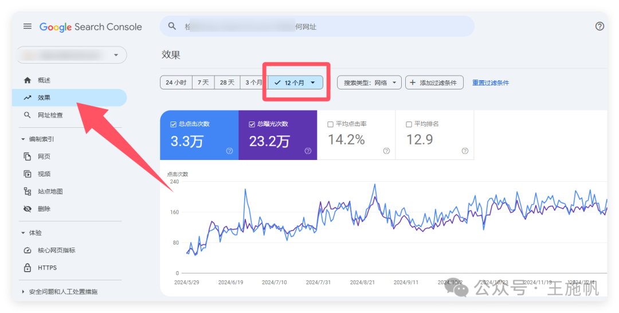Viewport: 619px width, 313px height.
Task: Collapse the 体验 section
Action: click(22, 233)
